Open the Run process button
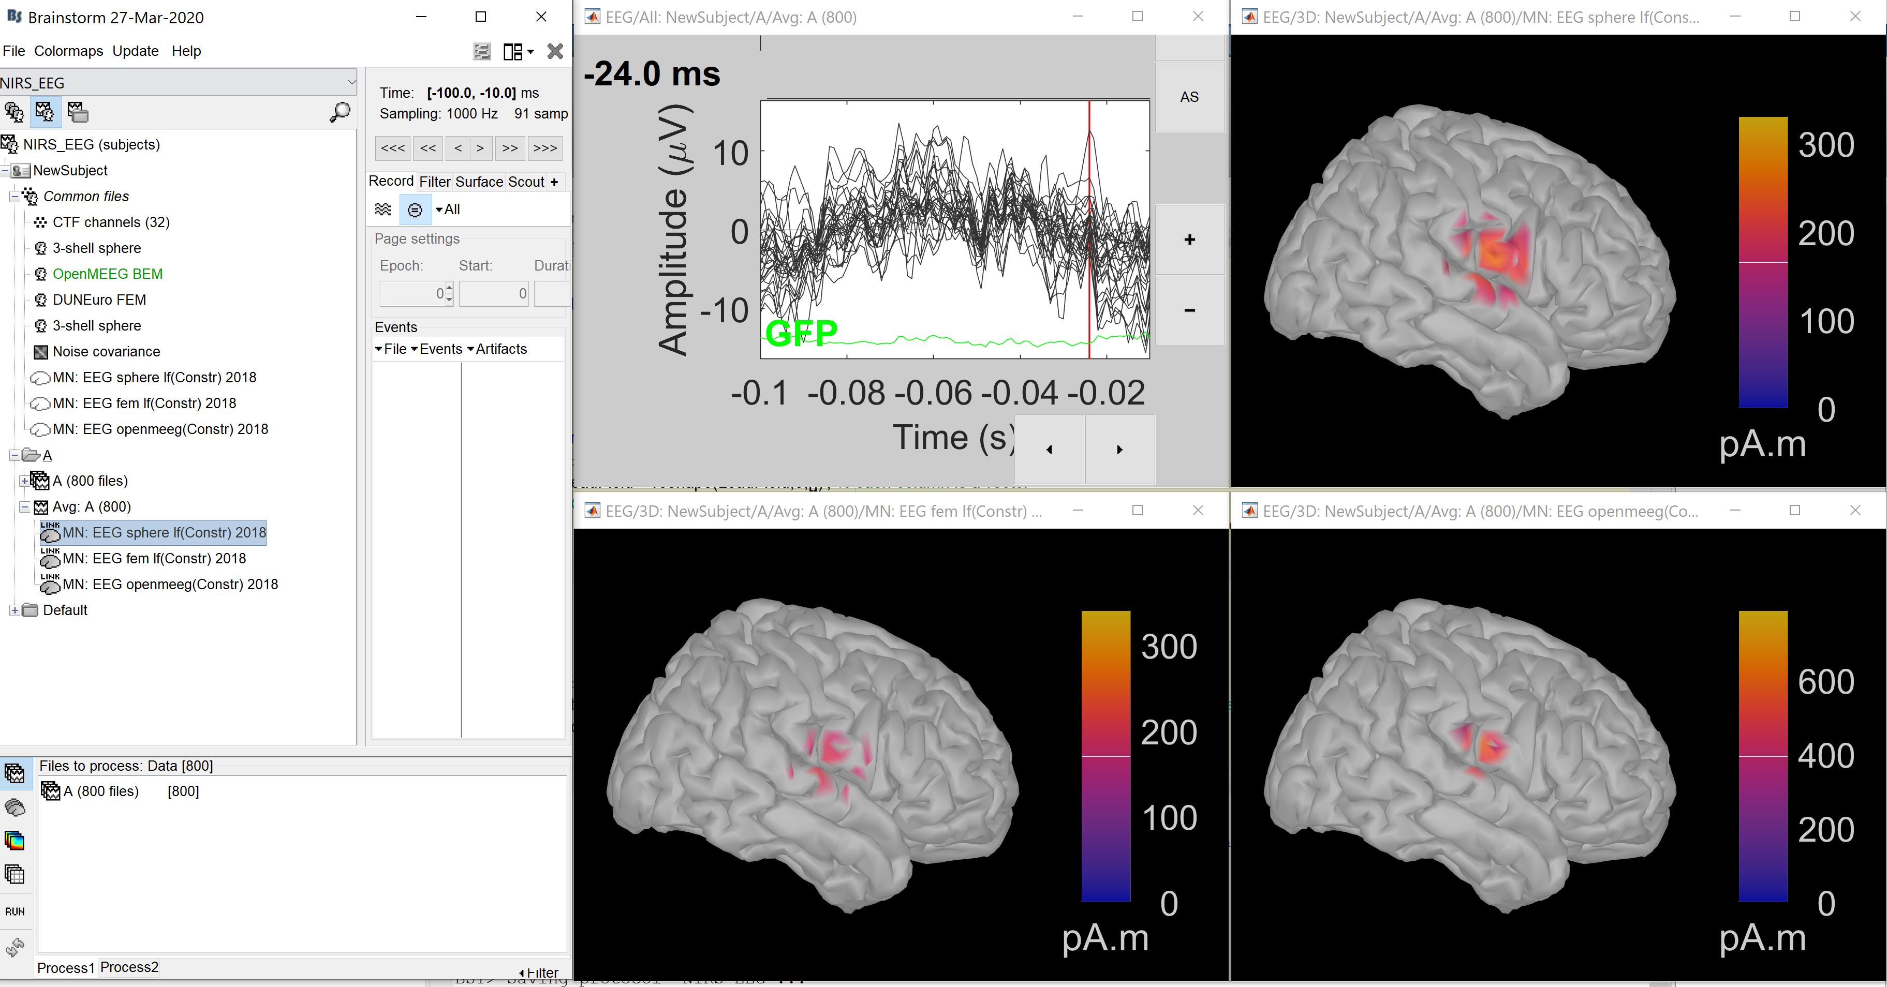 click(14, 911)
